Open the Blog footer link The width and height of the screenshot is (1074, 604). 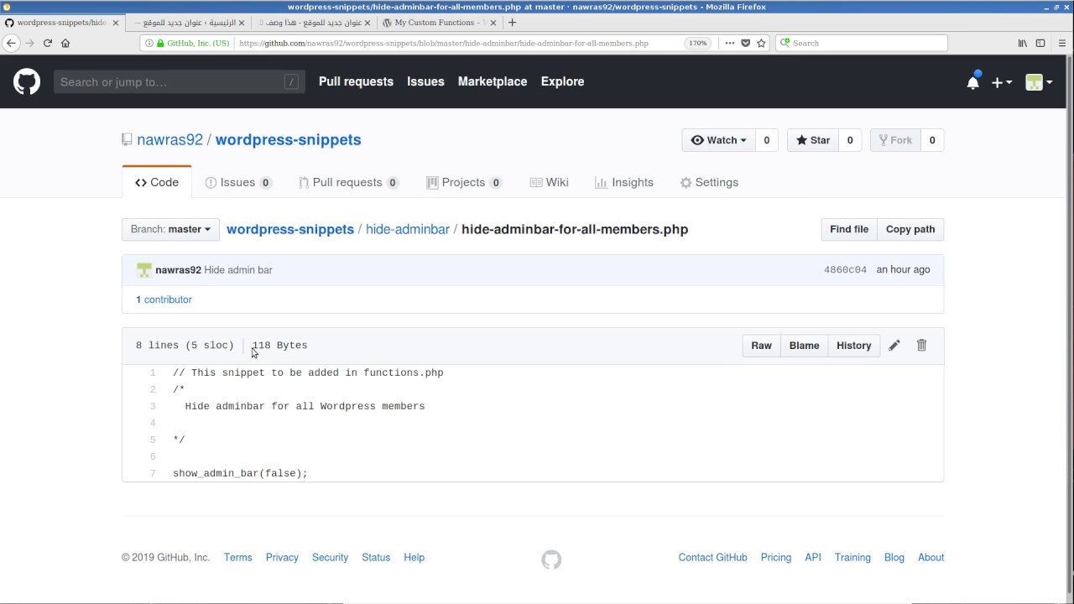[x=894, y=557]
